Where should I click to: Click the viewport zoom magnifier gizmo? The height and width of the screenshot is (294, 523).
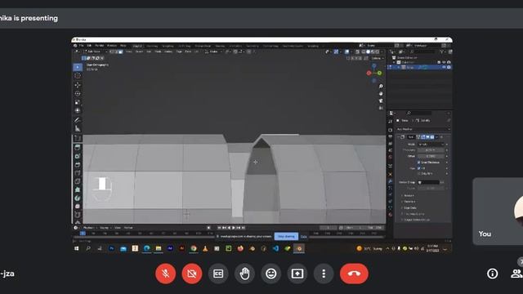pyautogui.click(x=381, y=87)
